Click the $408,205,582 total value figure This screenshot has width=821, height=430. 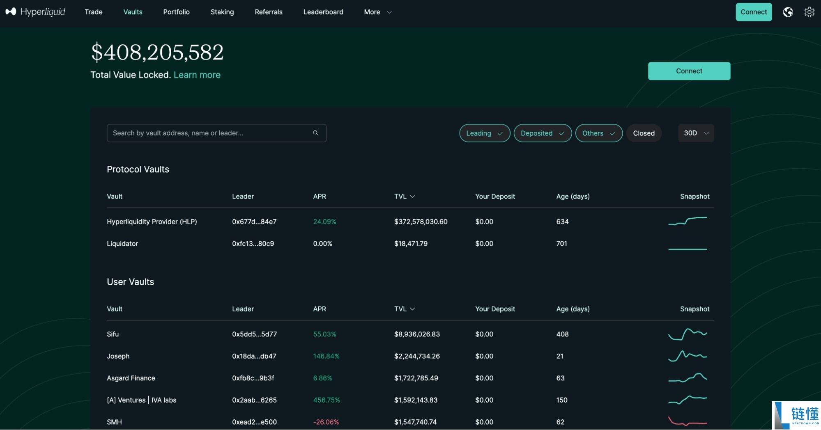click(x=157, y=52)
